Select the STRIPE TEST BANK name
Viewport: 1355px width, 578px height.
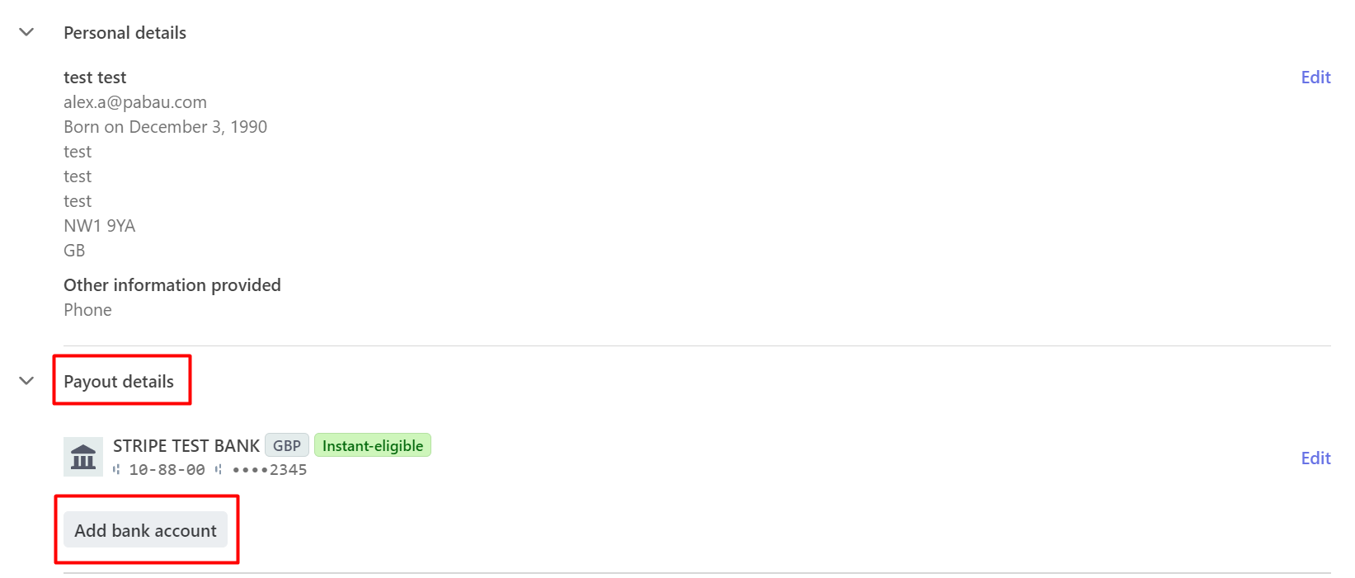click(x=186, y=446)
